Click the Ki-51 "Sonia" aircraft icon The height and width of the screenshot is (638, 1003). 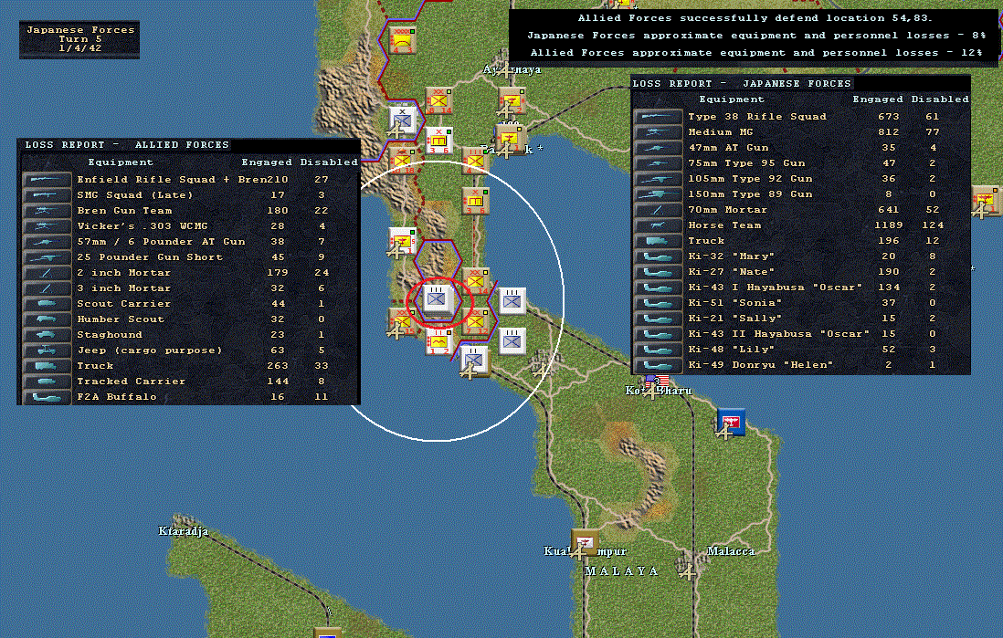pyautogui.click(x=659, y=303)
